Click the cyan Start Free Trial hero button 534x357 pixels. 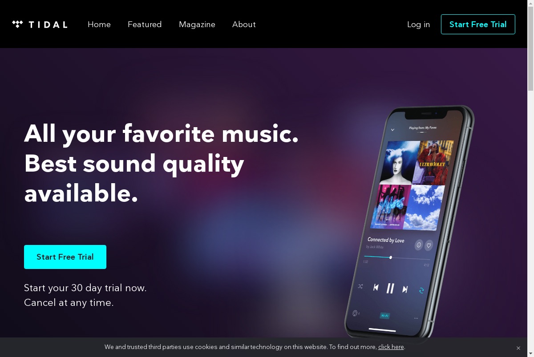coord(65,257)
